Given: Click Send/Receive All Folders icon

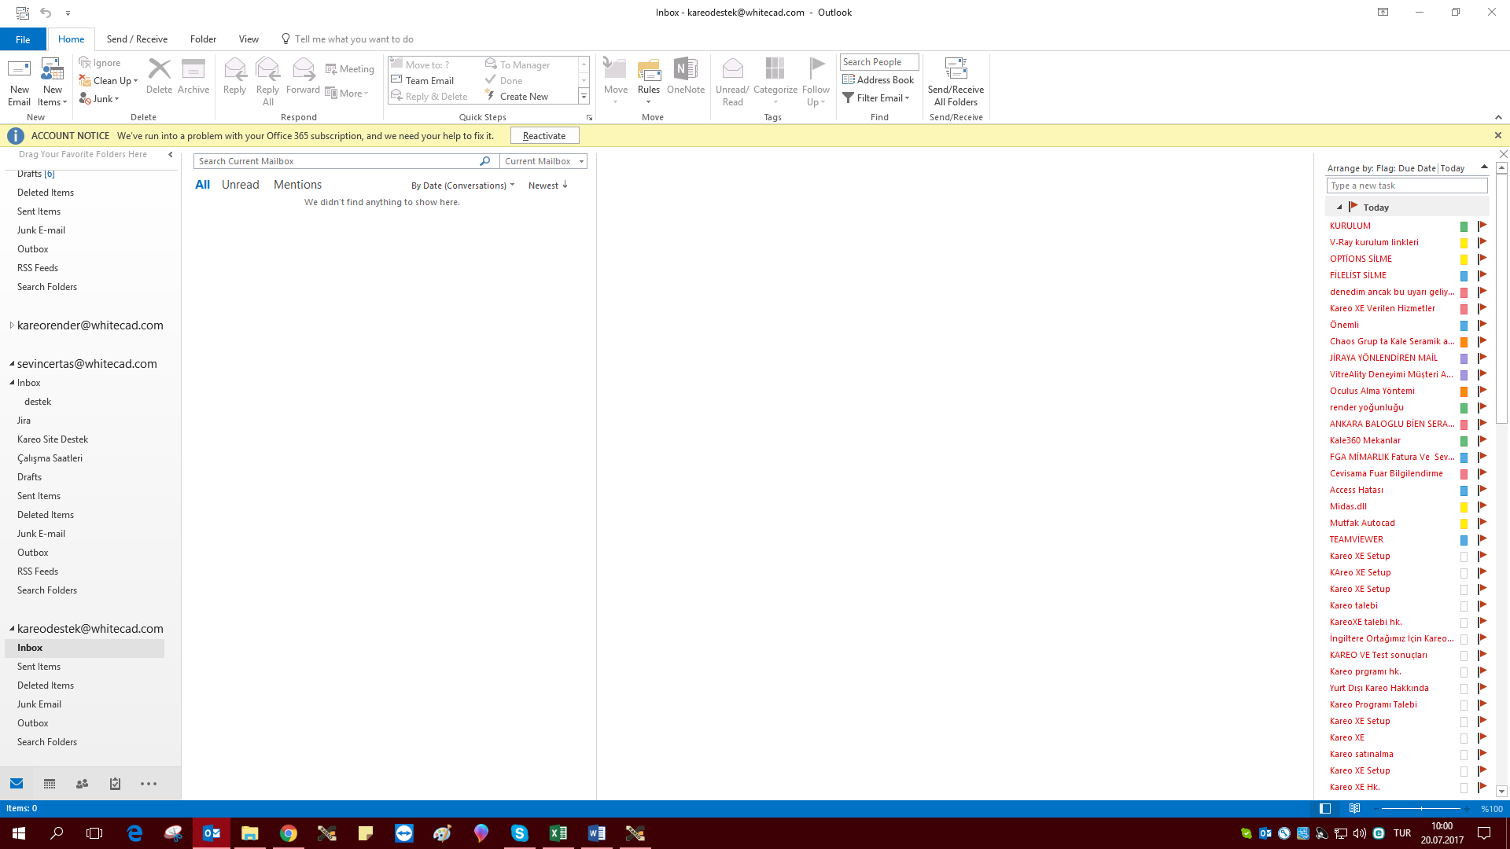Looking at the screenshot, I should tap(956, 82).
